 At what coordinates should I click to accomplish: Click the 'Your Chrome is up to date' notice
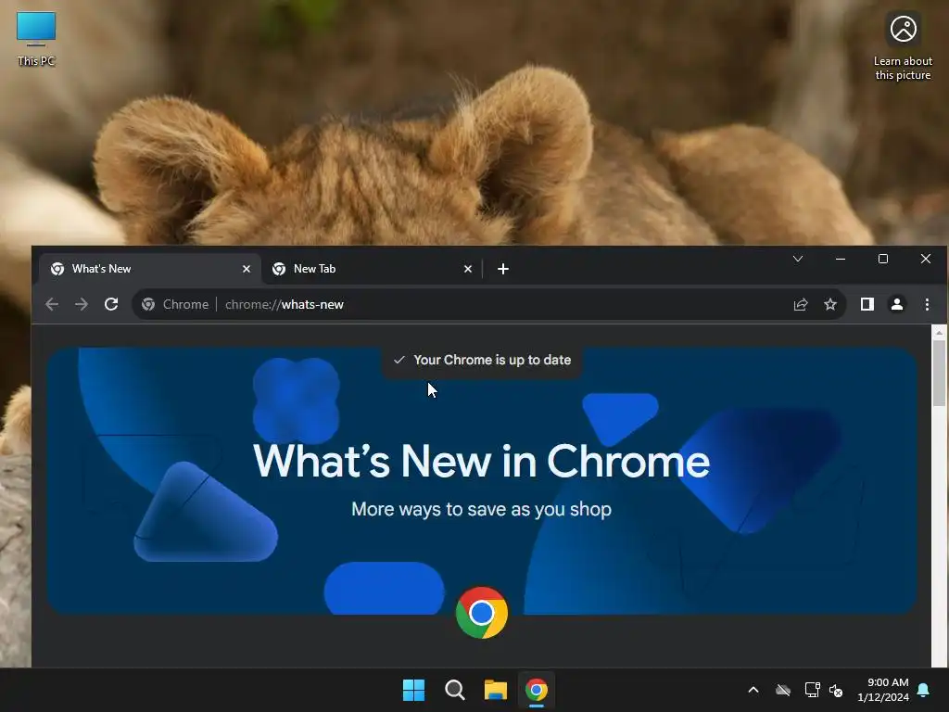[x=482, y=361]
